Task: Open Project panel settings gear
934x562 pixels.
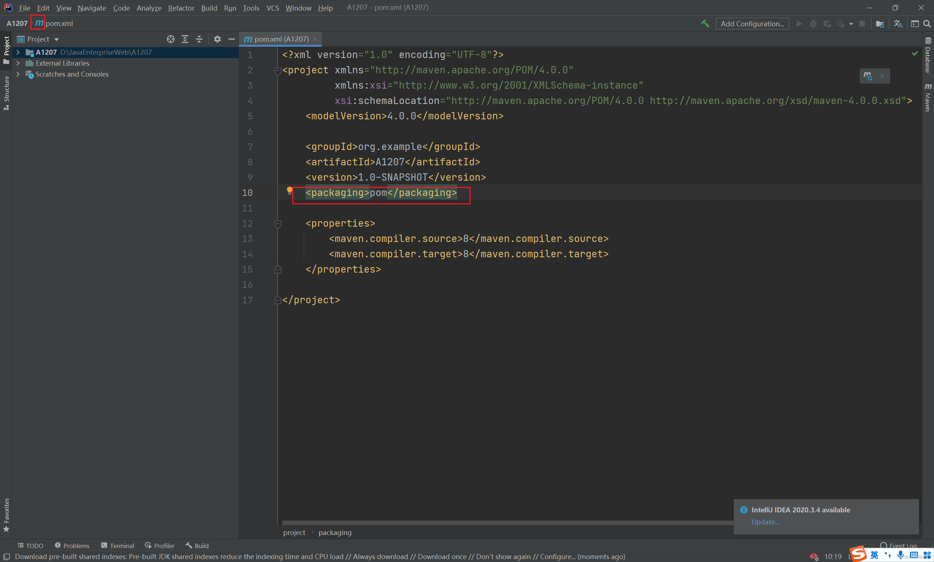Action: tap(217, 39)
